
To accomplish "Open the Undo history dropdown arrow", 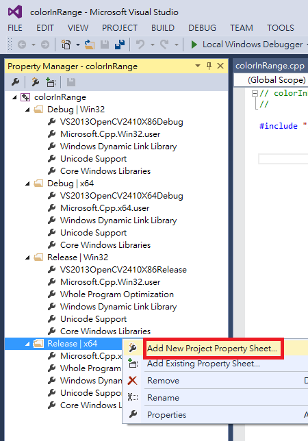I will click(153, 45).
